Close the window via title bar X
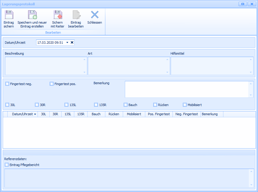Image resolution: width=258 pixels, height=192 pixels. (x=252, y=4)
